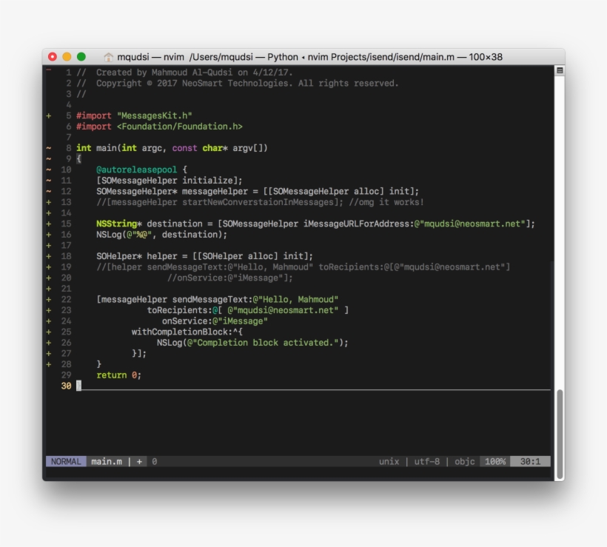Click the window title text 'mqudsi — nvim'
The image size is (607, 547).
tap(150, 57)
